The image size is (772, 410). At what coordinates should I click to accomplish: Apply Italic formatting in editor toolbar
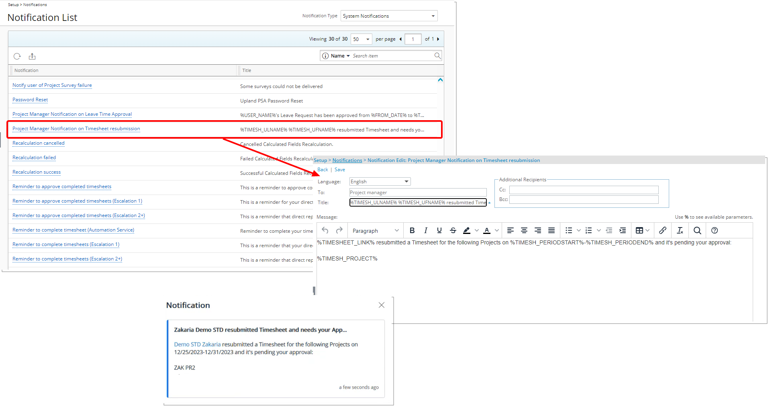pos(425,230)
